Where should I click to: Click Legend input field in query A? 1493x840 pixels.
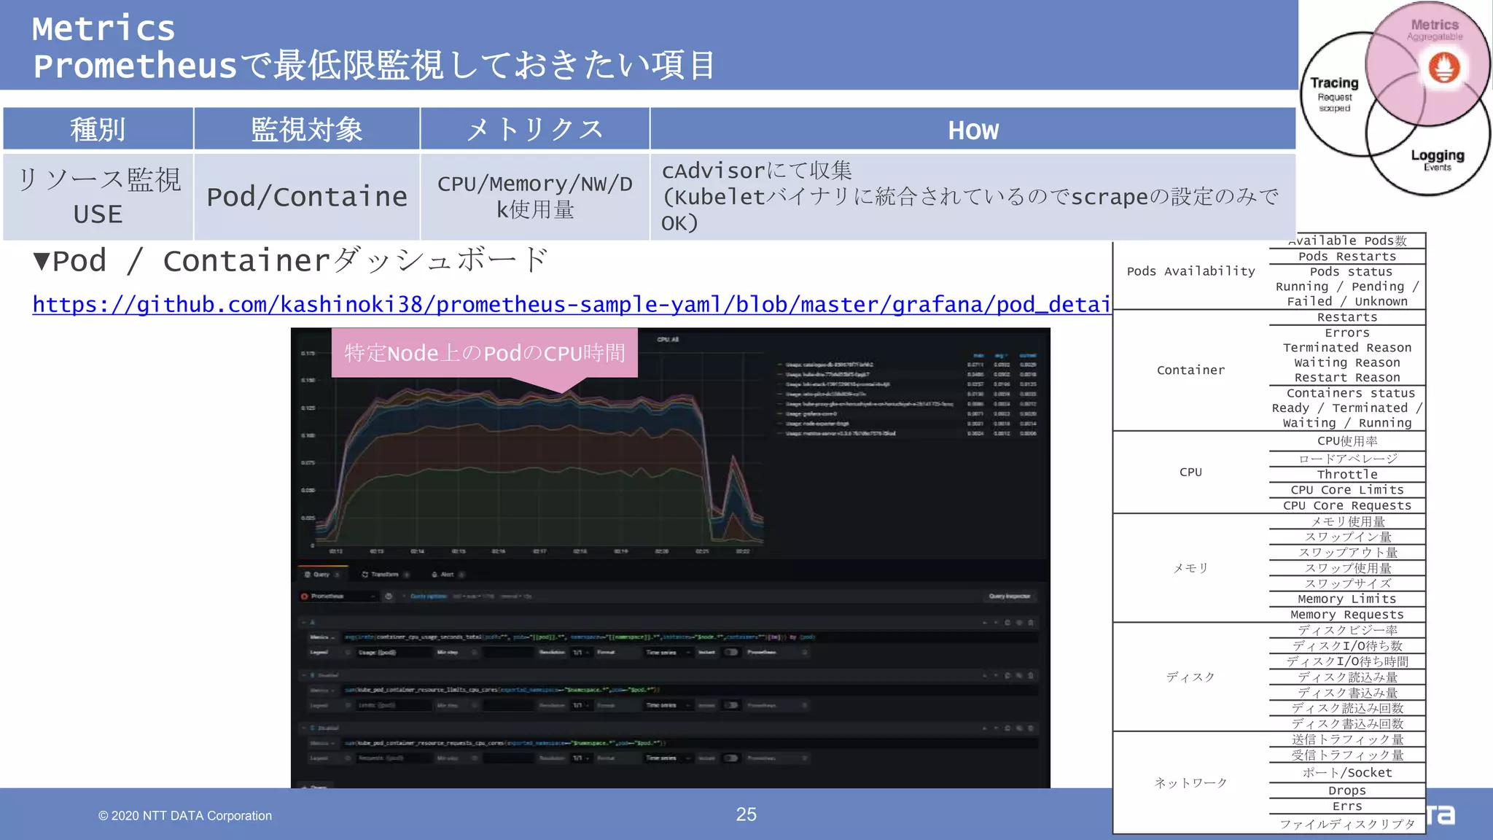point(394,652)
